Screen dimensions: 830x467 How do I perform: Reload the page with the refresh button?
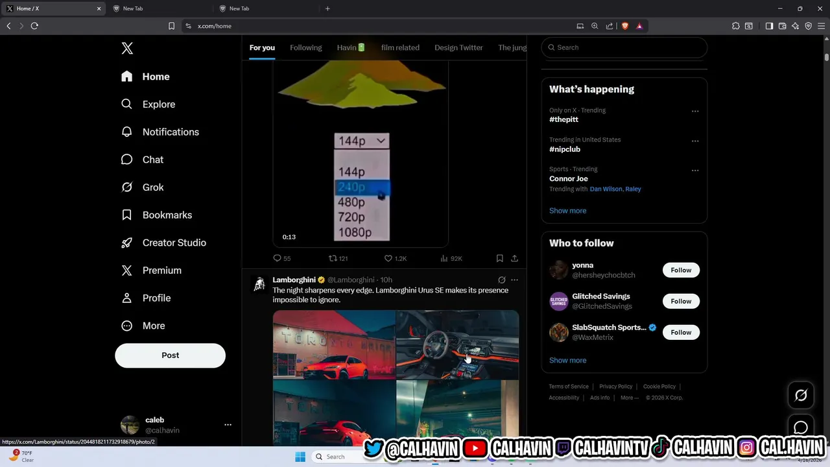pyautogui.click(x=34, y=26)
